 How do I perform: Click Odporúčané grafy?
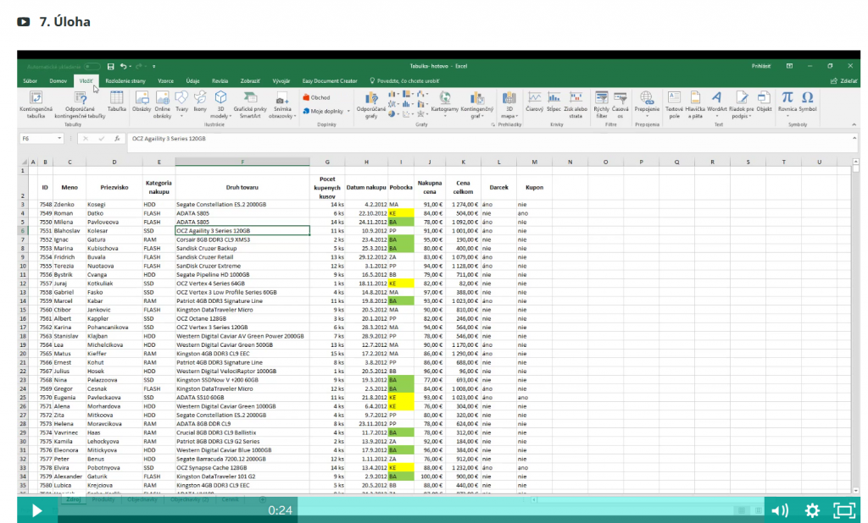[x=371, y=104]
